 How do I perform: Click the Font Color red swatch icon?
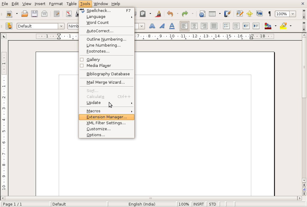[x=268, y=26]
